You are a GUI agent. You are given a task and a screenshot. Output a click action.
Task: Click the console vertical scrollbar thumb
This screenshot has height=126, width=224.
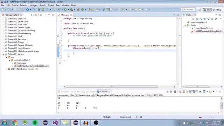pos(222,105)
